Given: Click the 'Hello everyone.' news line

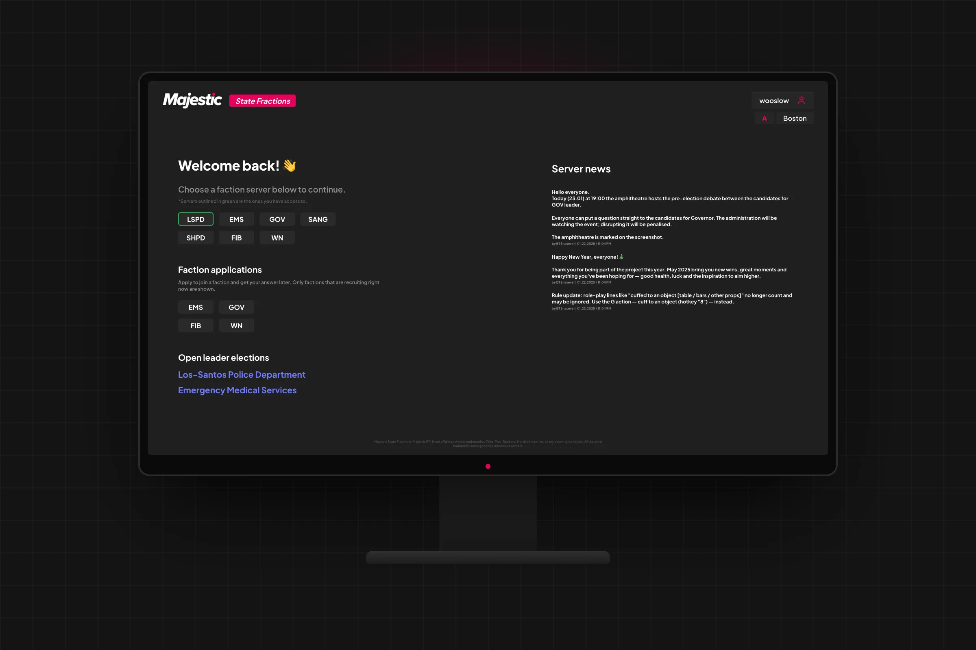Looking at the screenshot, I should [x=570, y=192].
